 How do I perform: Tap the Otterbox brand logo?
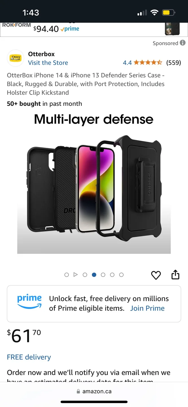tap(16, 58)
